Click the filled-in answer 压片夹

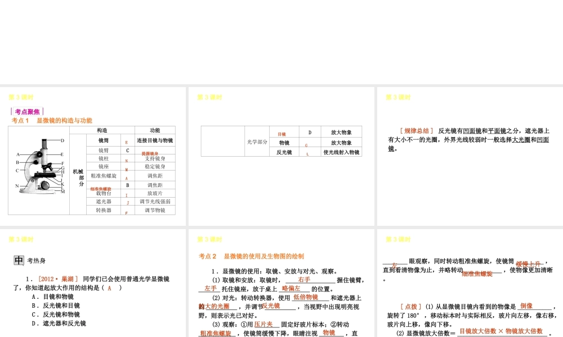coord(263,324)
